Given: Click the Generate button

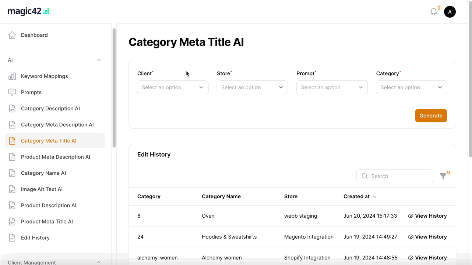Looking at the screenshot, I should click(x=431, y=116).
